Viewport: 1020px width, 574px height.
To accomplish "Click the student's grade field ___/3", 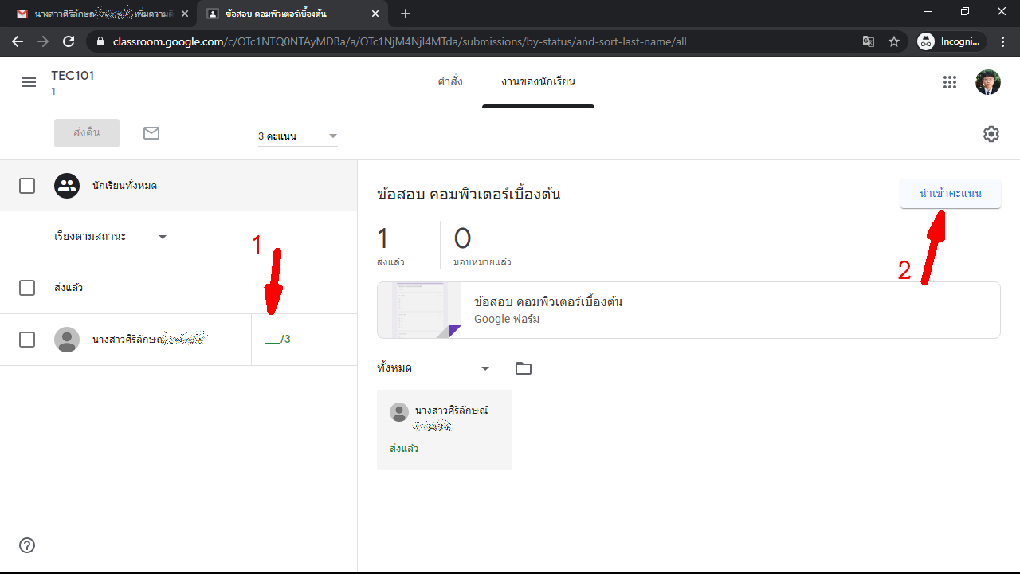I will coord(277,340).
